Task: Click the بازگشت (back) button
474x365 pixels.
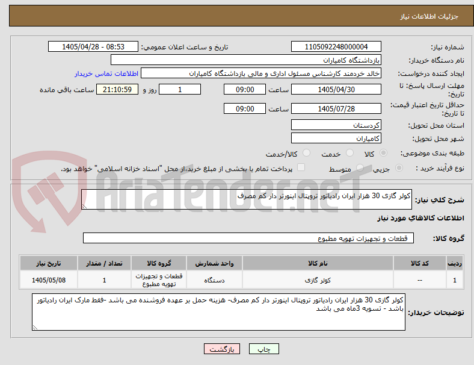Action: click(222, 349)
